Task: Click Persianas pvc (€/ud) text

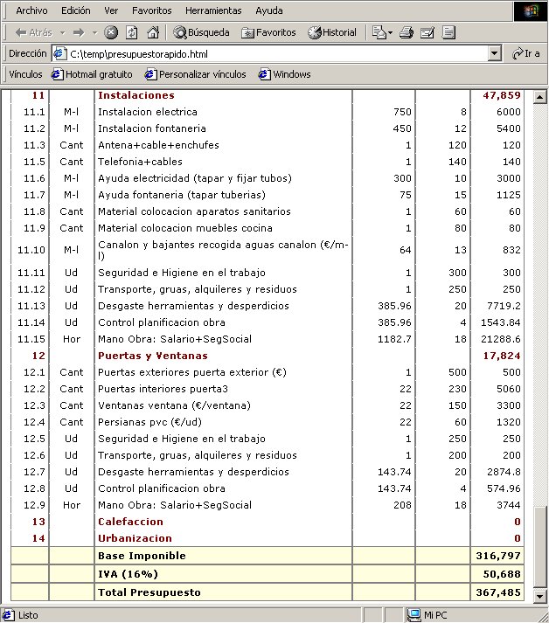Action: click(149, 422)
